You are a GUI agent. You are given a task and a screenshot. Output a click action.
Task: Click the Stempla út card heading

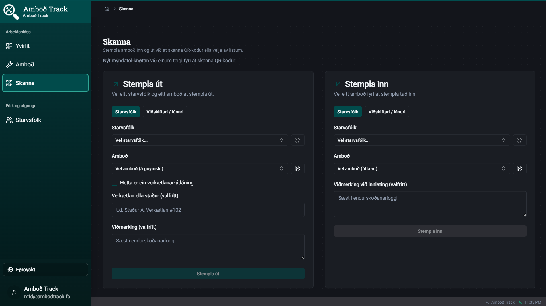(x=143, y=84)
